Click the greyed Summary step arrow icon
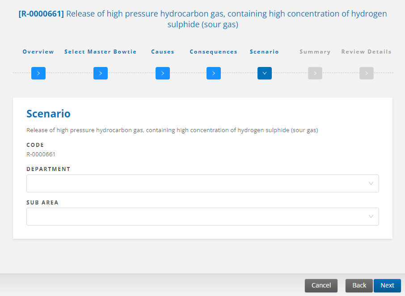Screen dimensions: 405x296 click(315, 73)
